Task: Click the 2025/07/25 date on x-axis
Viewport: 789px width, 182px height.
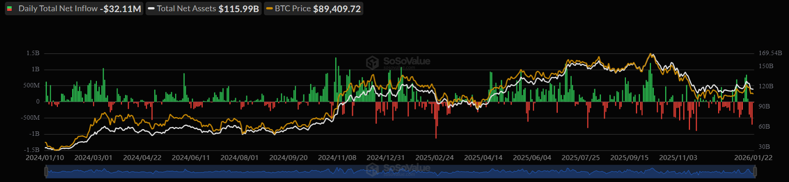Action: click(581, 158)
